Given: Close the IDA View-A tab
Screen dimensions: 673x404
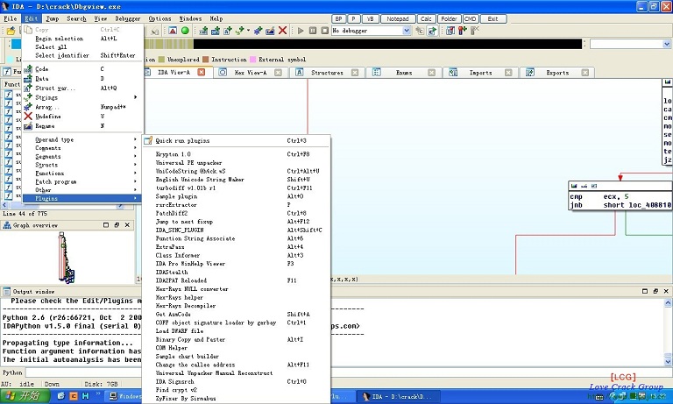Looking at the screenshot, I should [x=202, y=73].
